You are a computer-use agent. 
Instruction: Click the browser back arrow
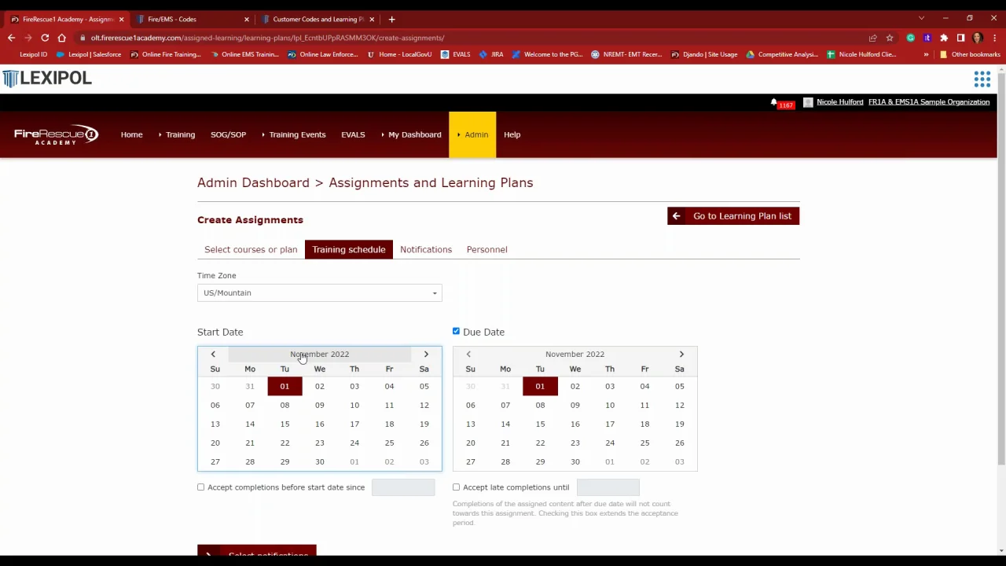click(11, 38)
